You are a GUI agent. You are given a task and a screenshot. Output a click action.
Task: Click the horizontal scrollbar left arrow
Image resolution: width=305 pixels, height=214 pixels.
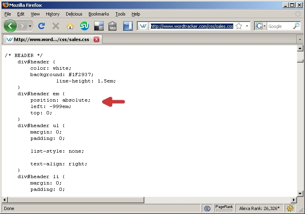pyautogui.click(x=4, y=200)
